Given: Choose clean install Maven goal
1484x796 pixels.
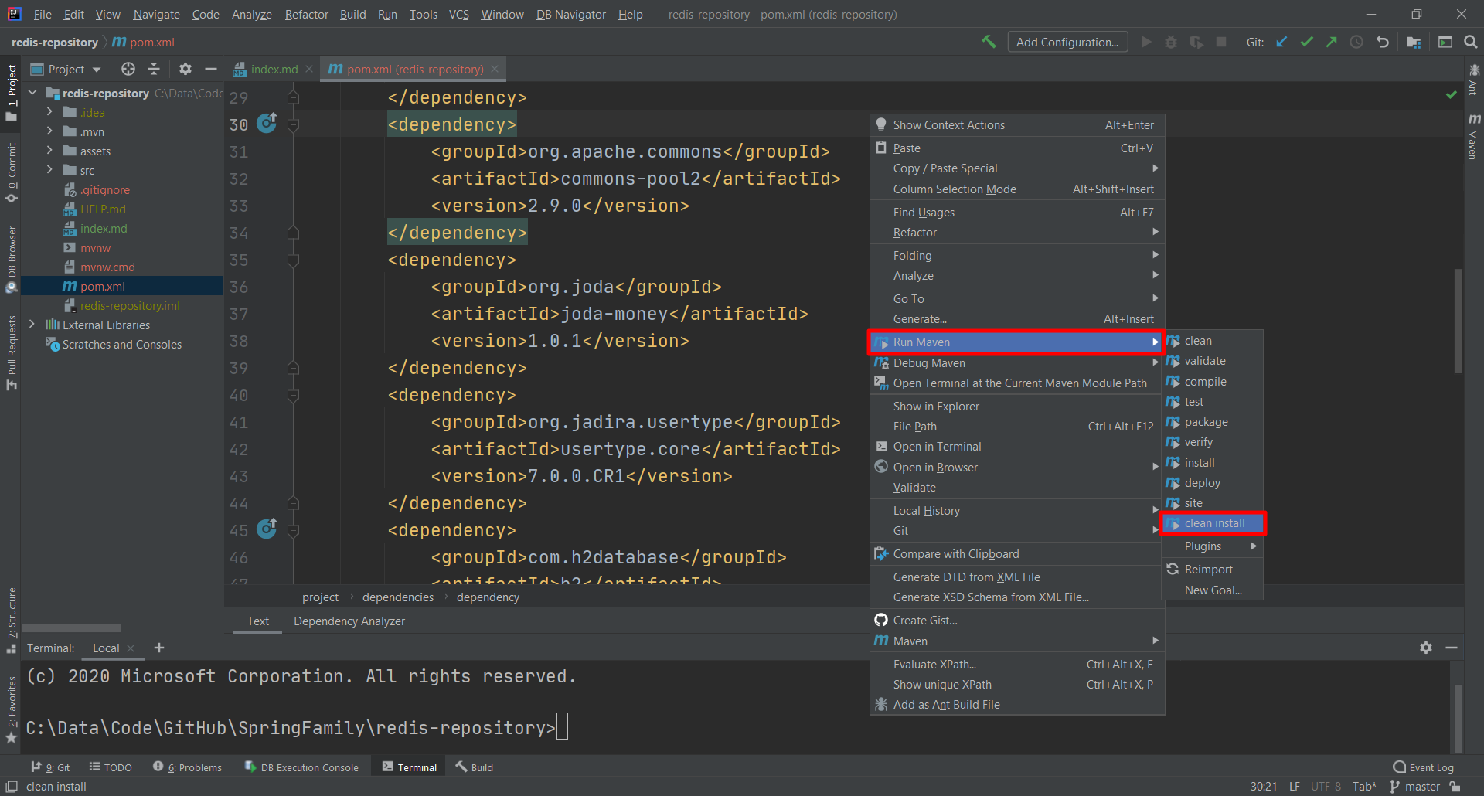Looking at the screenshot, I should pos(1212,523).
